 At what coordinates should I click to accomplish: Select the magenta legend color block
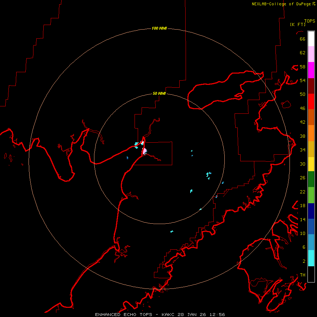311,70
